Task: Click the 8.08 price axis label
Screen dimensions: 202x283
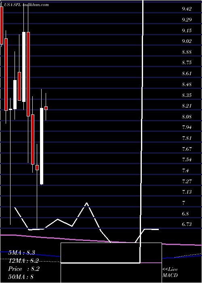Action: 187,116
